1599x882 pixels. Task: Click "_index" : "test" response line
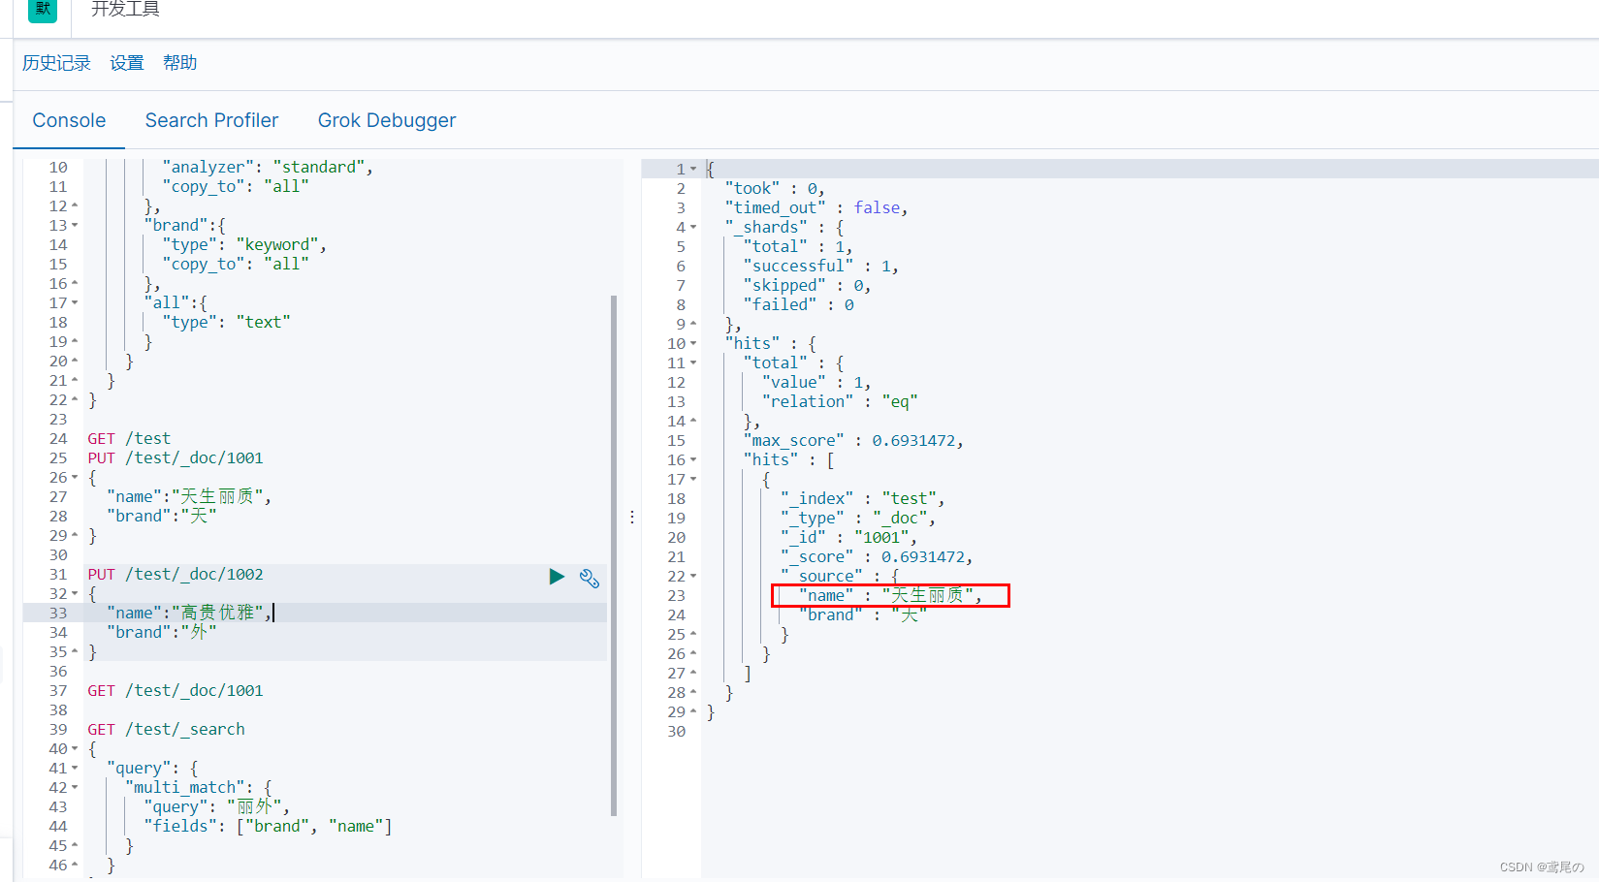pos(862,498)
